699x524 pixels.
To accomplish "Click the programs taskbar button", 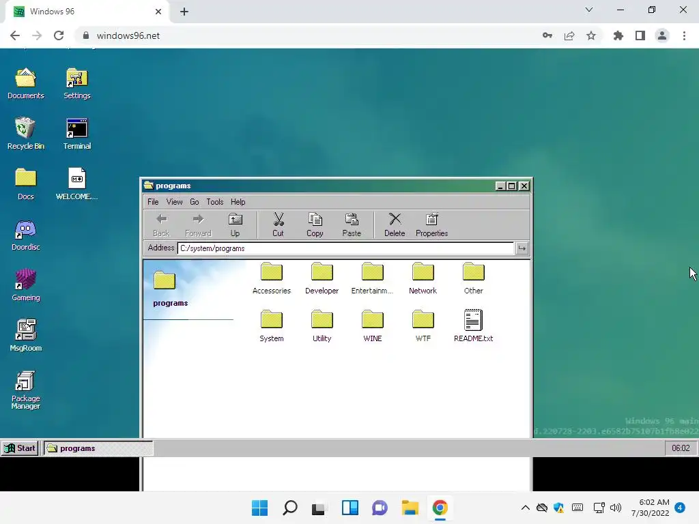I will click(x=98, y=448).
